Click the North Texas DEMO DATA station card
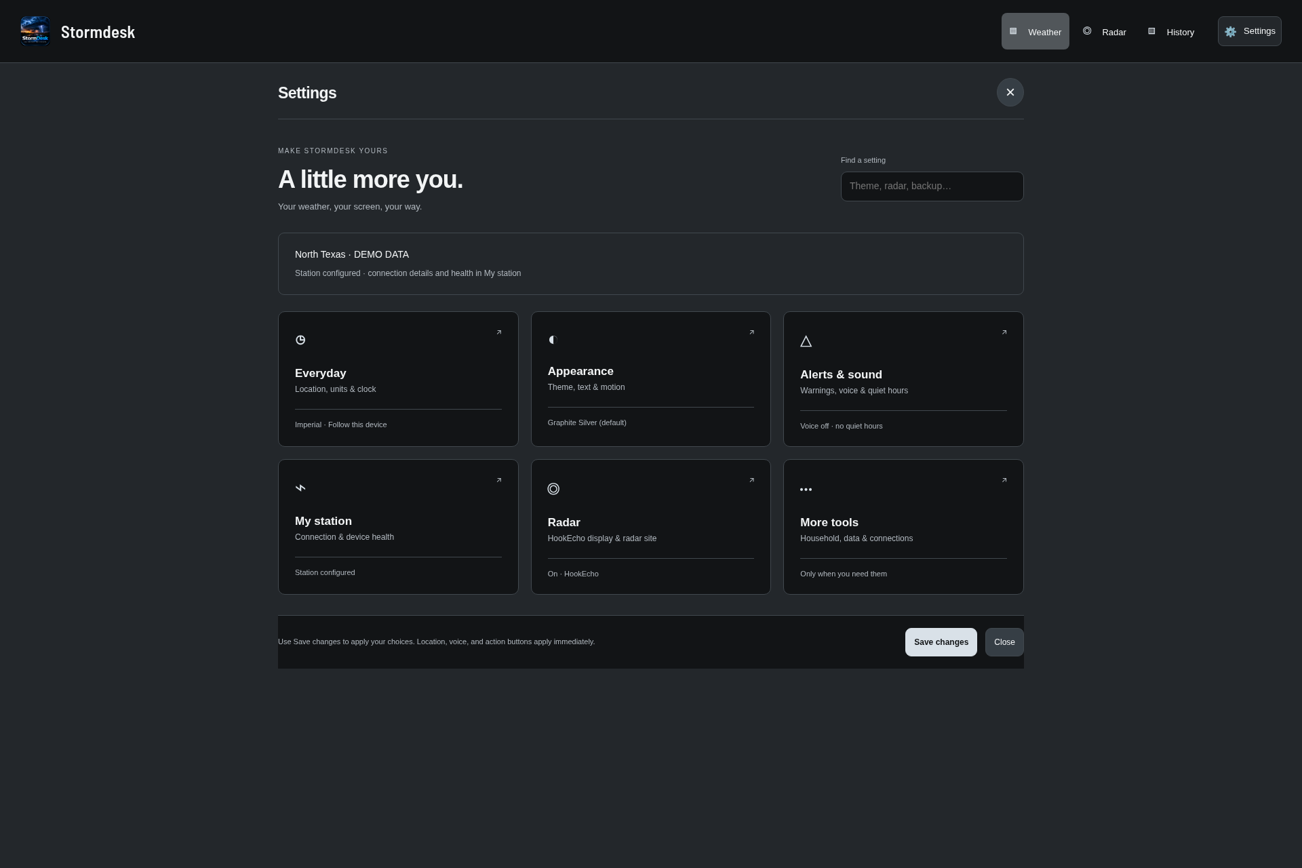 point(651,264)
